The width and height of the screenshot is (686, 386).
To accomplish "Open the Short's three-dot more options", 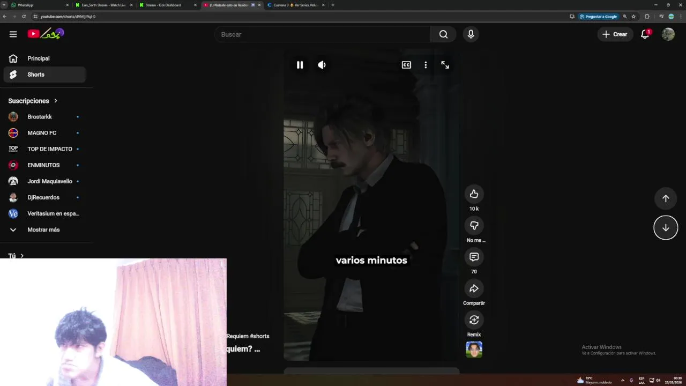I will [426, 65].
